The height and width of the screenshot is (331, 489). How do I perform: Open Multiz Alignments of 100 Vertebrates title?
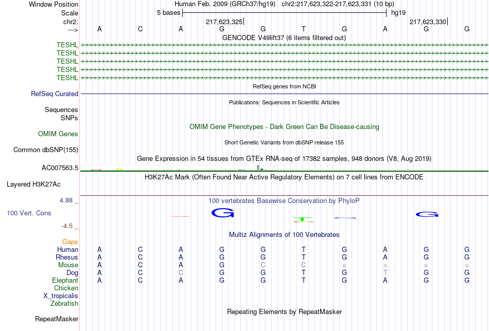[x=284, y=234]
